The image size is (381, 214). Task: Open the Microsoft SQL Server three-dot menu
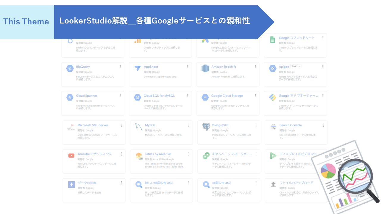tap(121, 125)
